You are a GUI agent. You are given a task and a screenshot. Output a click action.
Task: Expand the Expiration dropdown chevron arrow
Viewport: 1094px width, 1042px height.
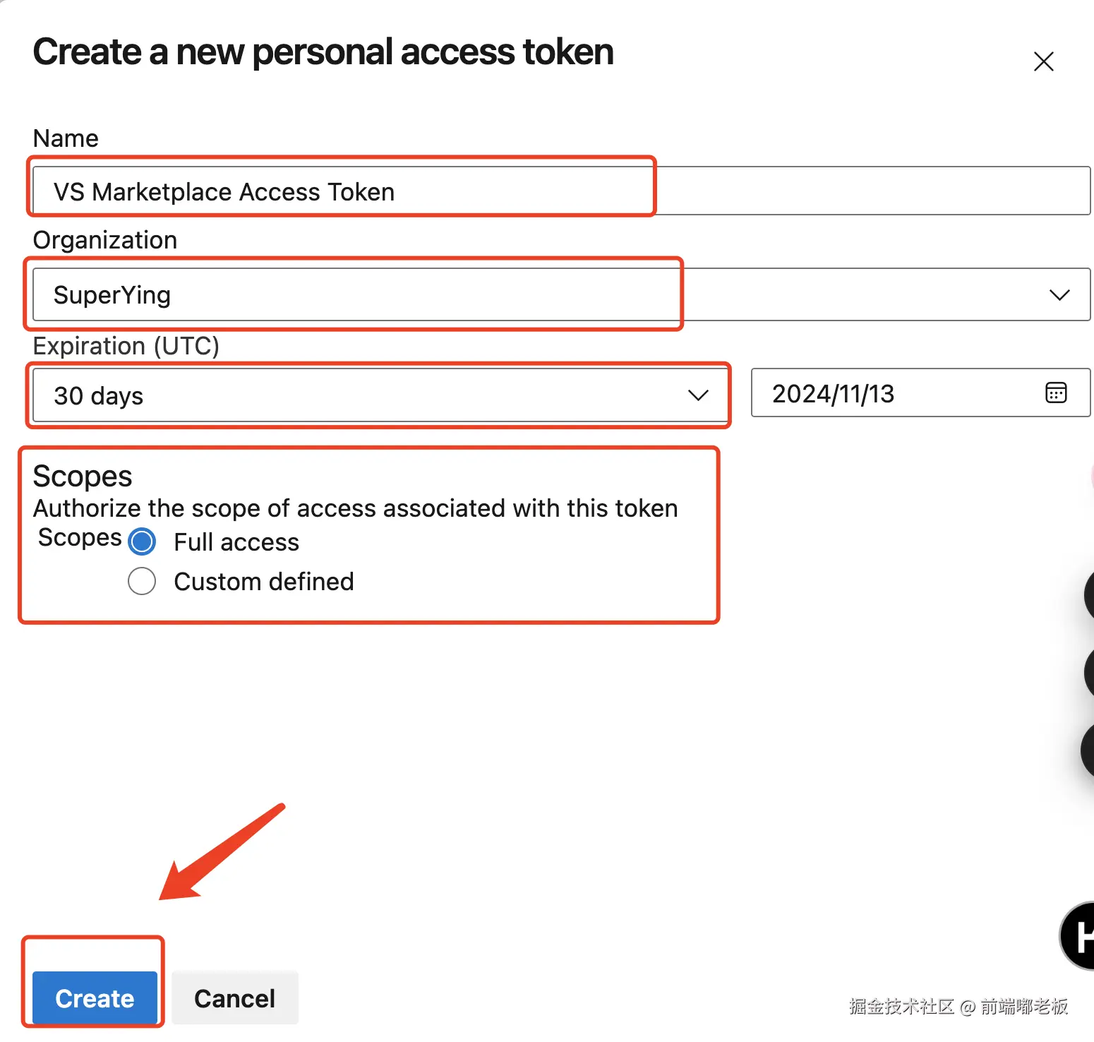point(697,395)
